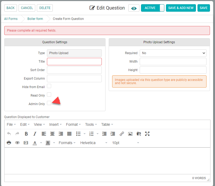Click the SAVE & ADD NEW button

pos(181,8)
